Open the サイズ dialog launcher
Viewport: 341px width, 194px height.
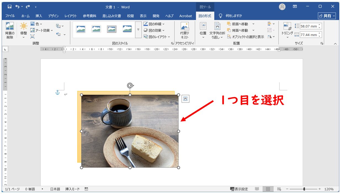coord(322,43)
